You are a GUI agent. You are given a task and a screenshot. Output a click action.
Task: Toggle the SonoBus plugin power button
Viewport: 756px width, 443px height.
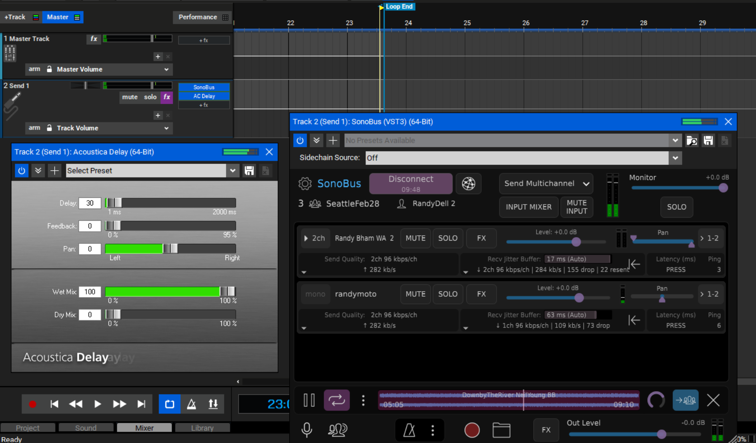tap(300, 140)
